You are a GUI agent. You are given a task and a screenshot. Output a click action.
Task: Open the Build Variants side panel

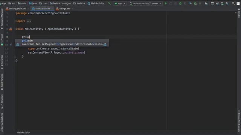pos(2,82)
